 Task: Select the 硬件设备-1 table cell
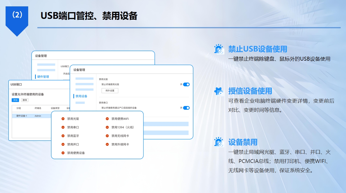[x=22, y=116]
